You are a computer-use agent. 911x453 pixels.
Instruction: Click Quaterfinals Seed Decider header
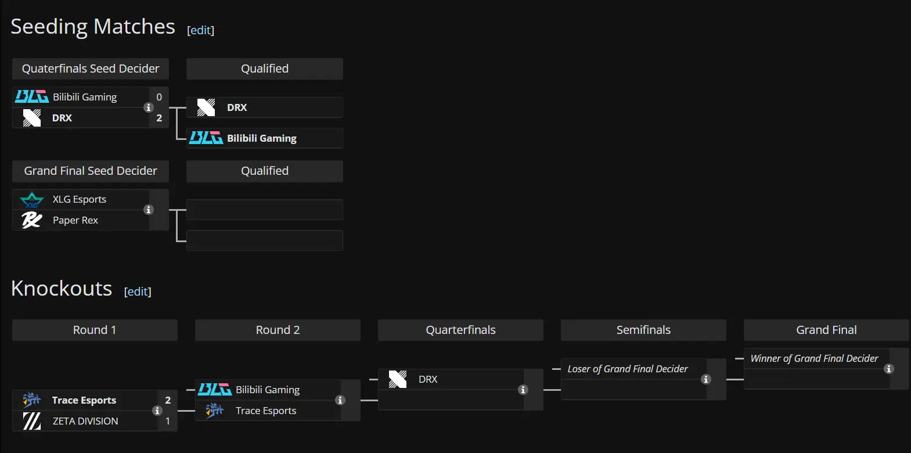click(91, 69)
